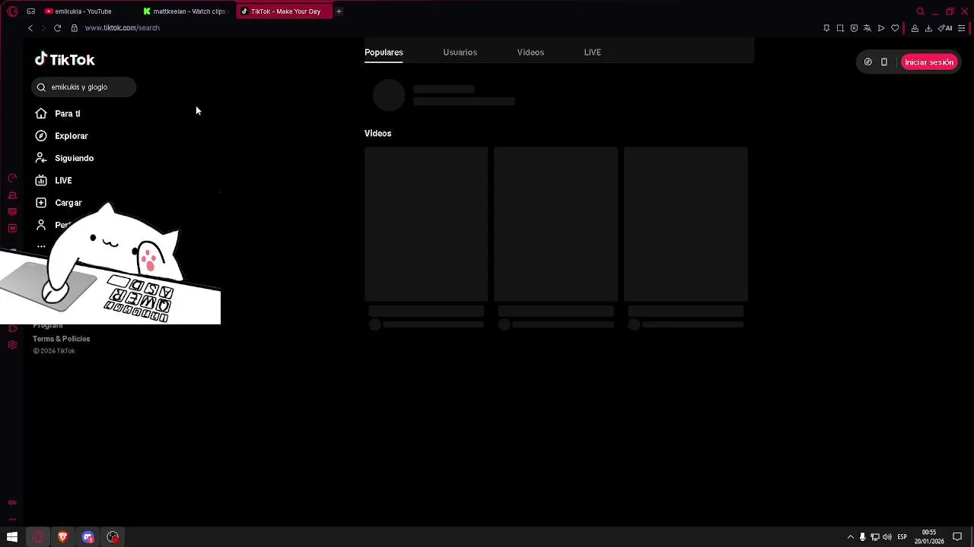This screenshot has height=547, width=974.
Task: Click the taskbar speaker volume icon
Action: (887, 537)
